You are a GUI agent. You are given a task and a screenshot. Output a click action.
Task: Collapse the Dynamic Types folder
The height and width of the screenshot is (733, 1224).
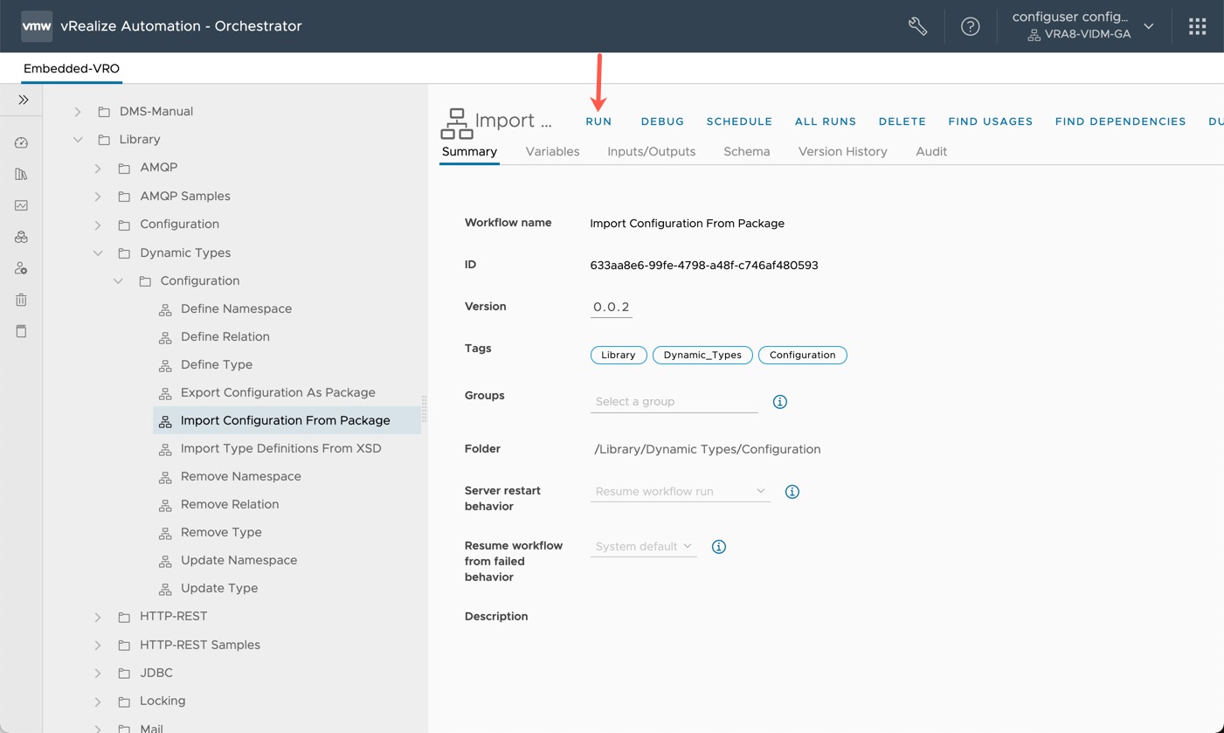(98, 253)
